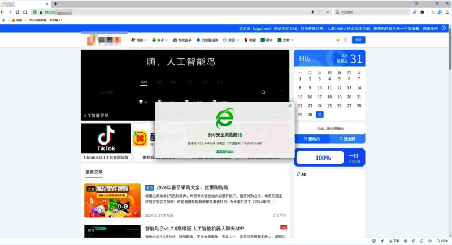452x245 pixels.
Task: Open the 电视盒子 menu item
Action: pyautogui.click(x=182, y=40)
